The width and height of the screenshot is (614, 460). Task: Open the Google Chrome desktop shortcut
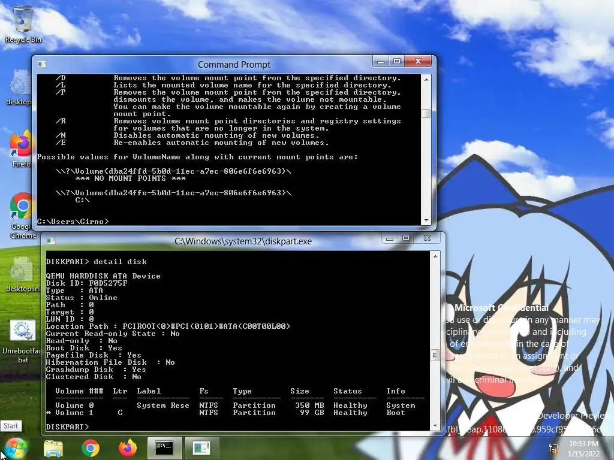pyautogui.click(x=22, y=216)
